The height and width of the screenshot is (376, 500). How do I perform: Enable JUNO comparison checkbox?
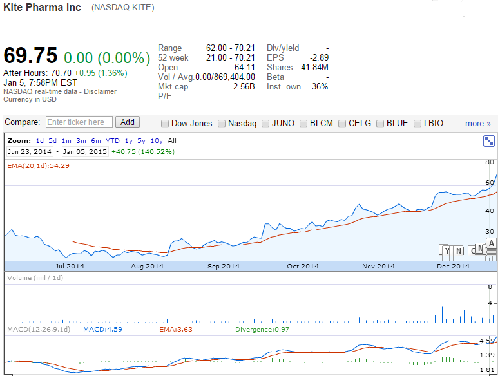[265, 124]
